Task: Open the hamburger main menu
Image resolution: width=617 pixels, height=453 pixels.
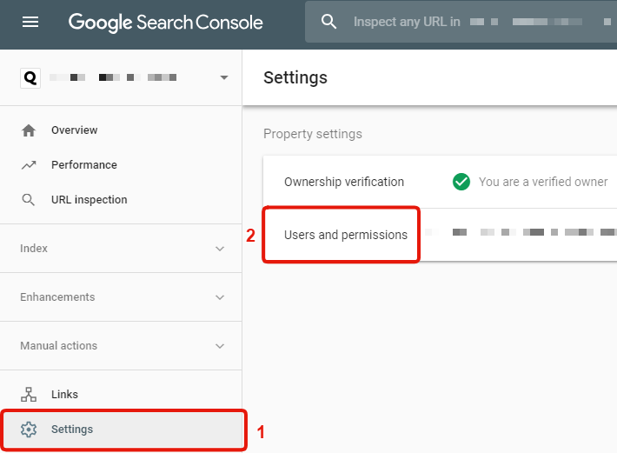Action: click(30, 22)
